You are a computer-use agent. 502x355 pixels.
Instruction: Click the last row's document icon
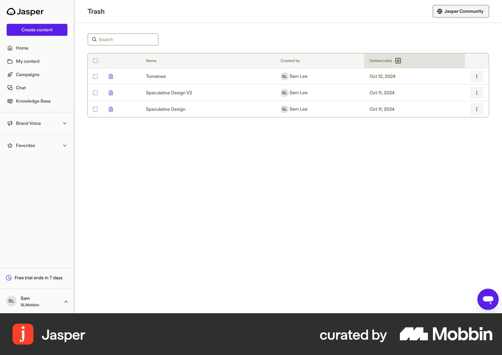(111, 109)
